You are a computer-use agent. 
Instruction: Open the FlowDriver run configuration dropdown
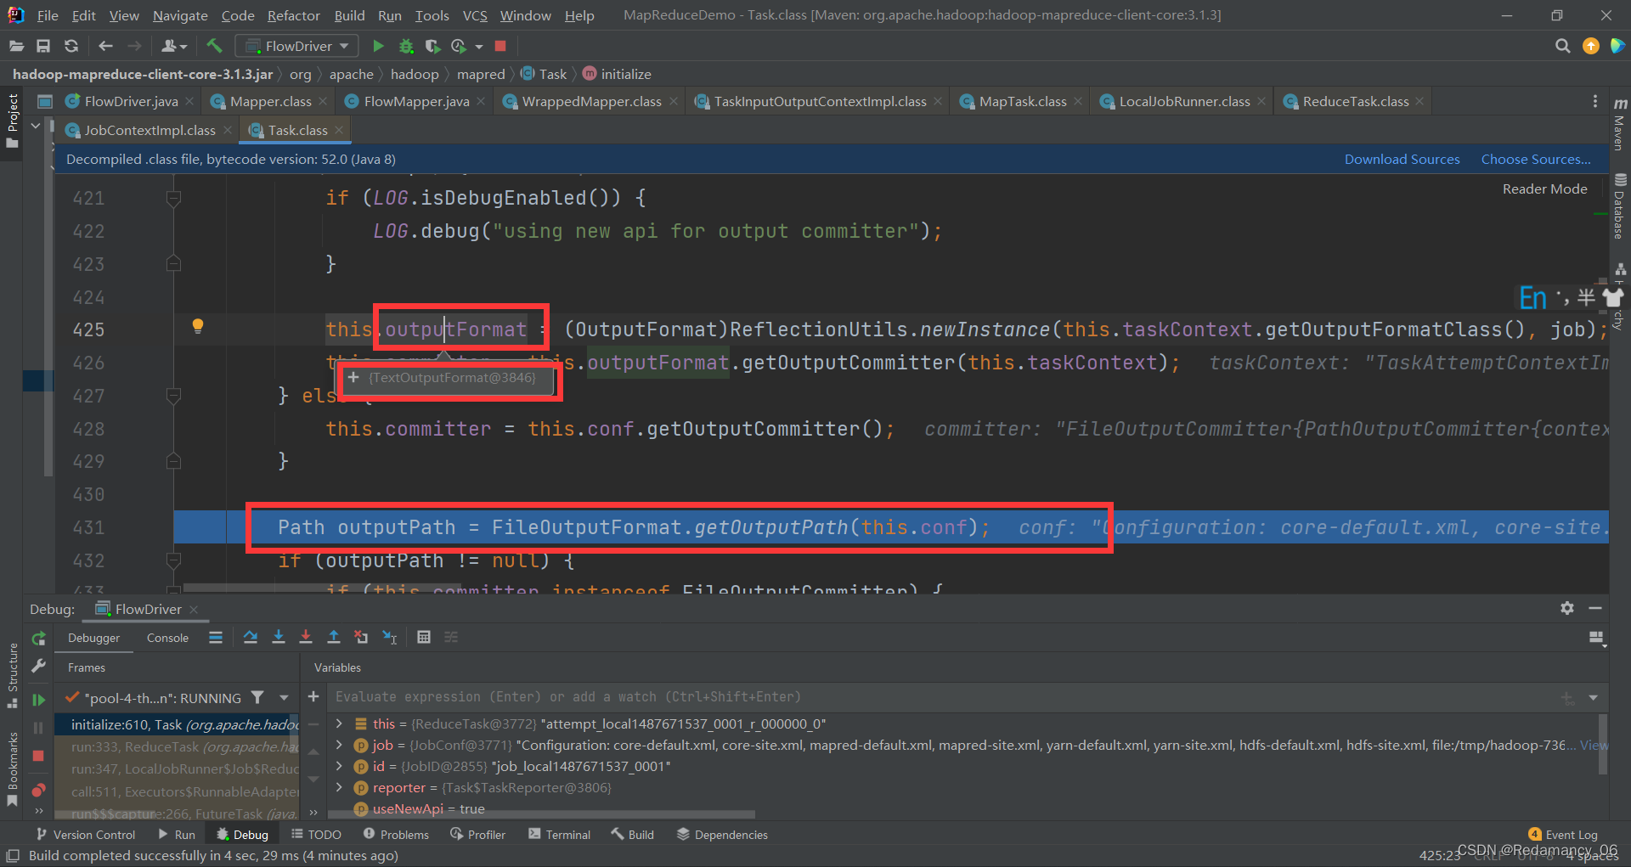pos(296,46)
